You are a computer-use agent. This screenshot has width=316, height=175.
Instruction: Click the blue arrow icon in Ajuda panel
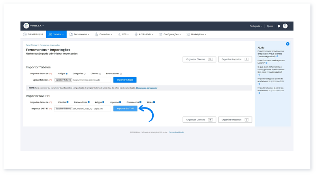[288, 43]
